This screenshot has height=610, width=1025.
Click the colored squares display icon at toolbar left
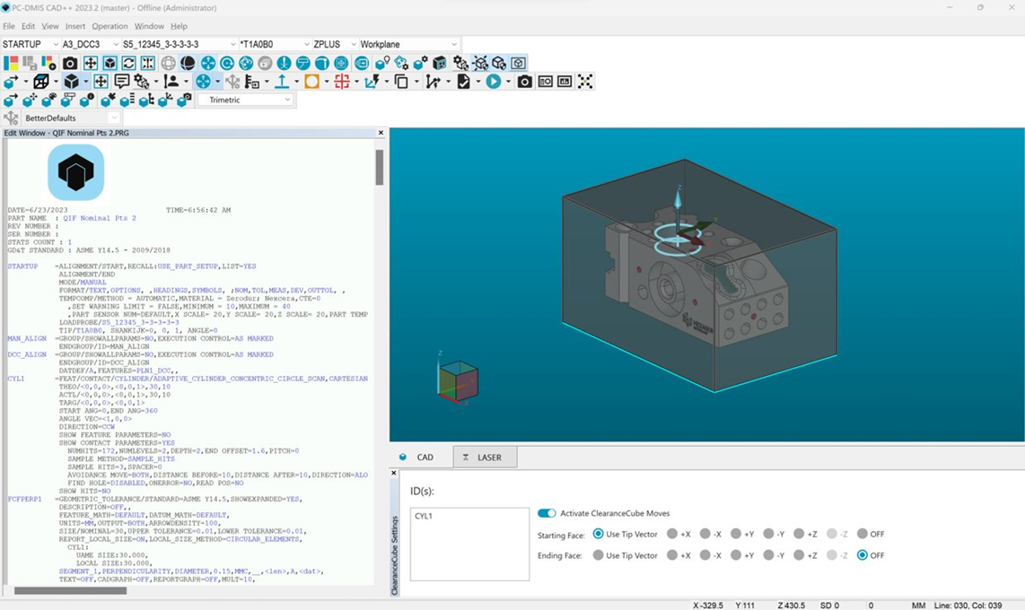[12, 63]
